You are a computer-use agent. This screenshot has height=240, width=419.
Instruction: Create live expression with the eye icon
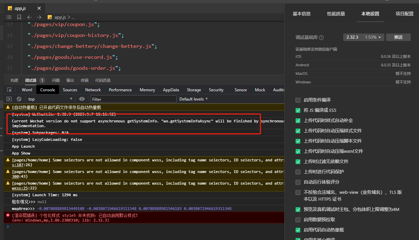(82, 99)
